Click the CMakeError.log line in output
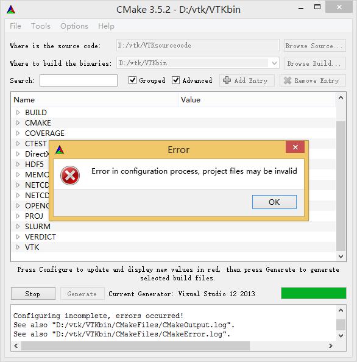 (x=122, y=334)
